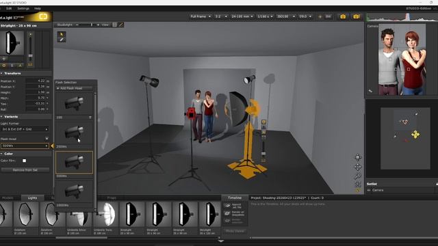Adjust the Studiolight brightness slider
The width and height of the screenshot is (438, 246).
[x=91, y=25]
